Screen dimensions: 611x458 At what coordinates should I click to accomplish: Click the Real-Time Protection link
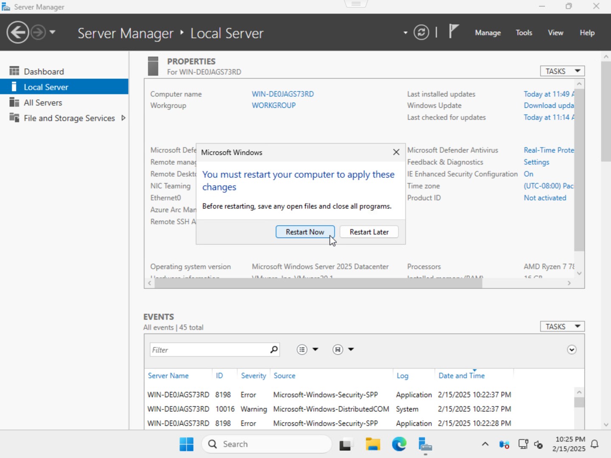pyautogui.click(x=549, y=150)
